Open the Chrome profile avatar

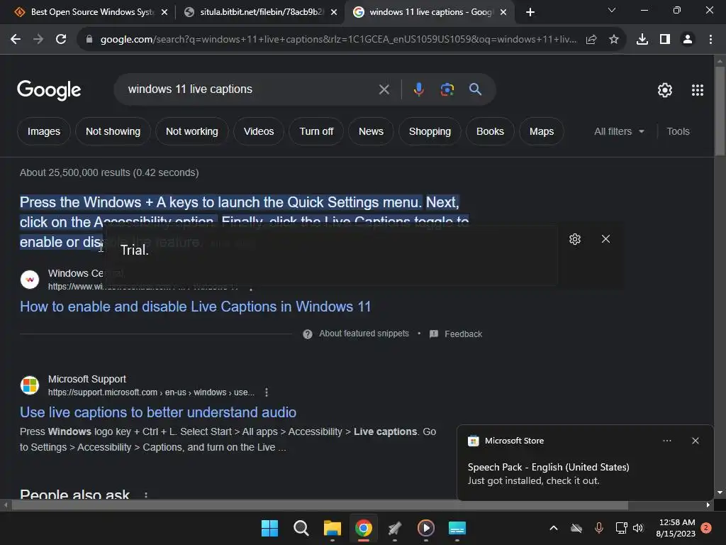(688, 40)
